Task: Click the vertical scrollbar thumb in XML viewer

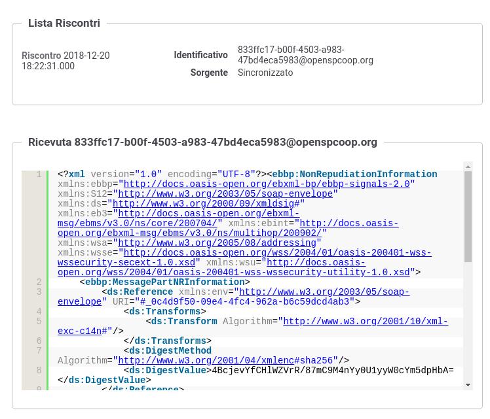Action: 468,216
